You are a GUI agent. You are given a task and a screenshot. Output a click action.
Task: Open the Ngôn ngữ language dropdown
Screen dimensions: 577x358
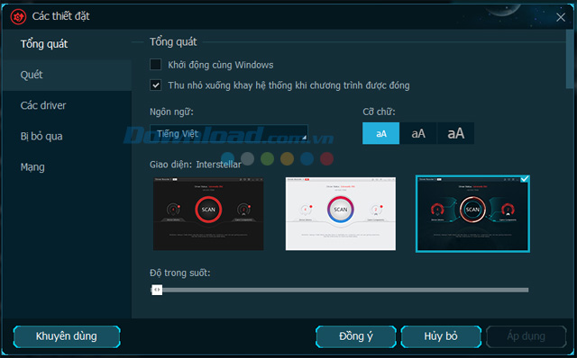[228, 134]
